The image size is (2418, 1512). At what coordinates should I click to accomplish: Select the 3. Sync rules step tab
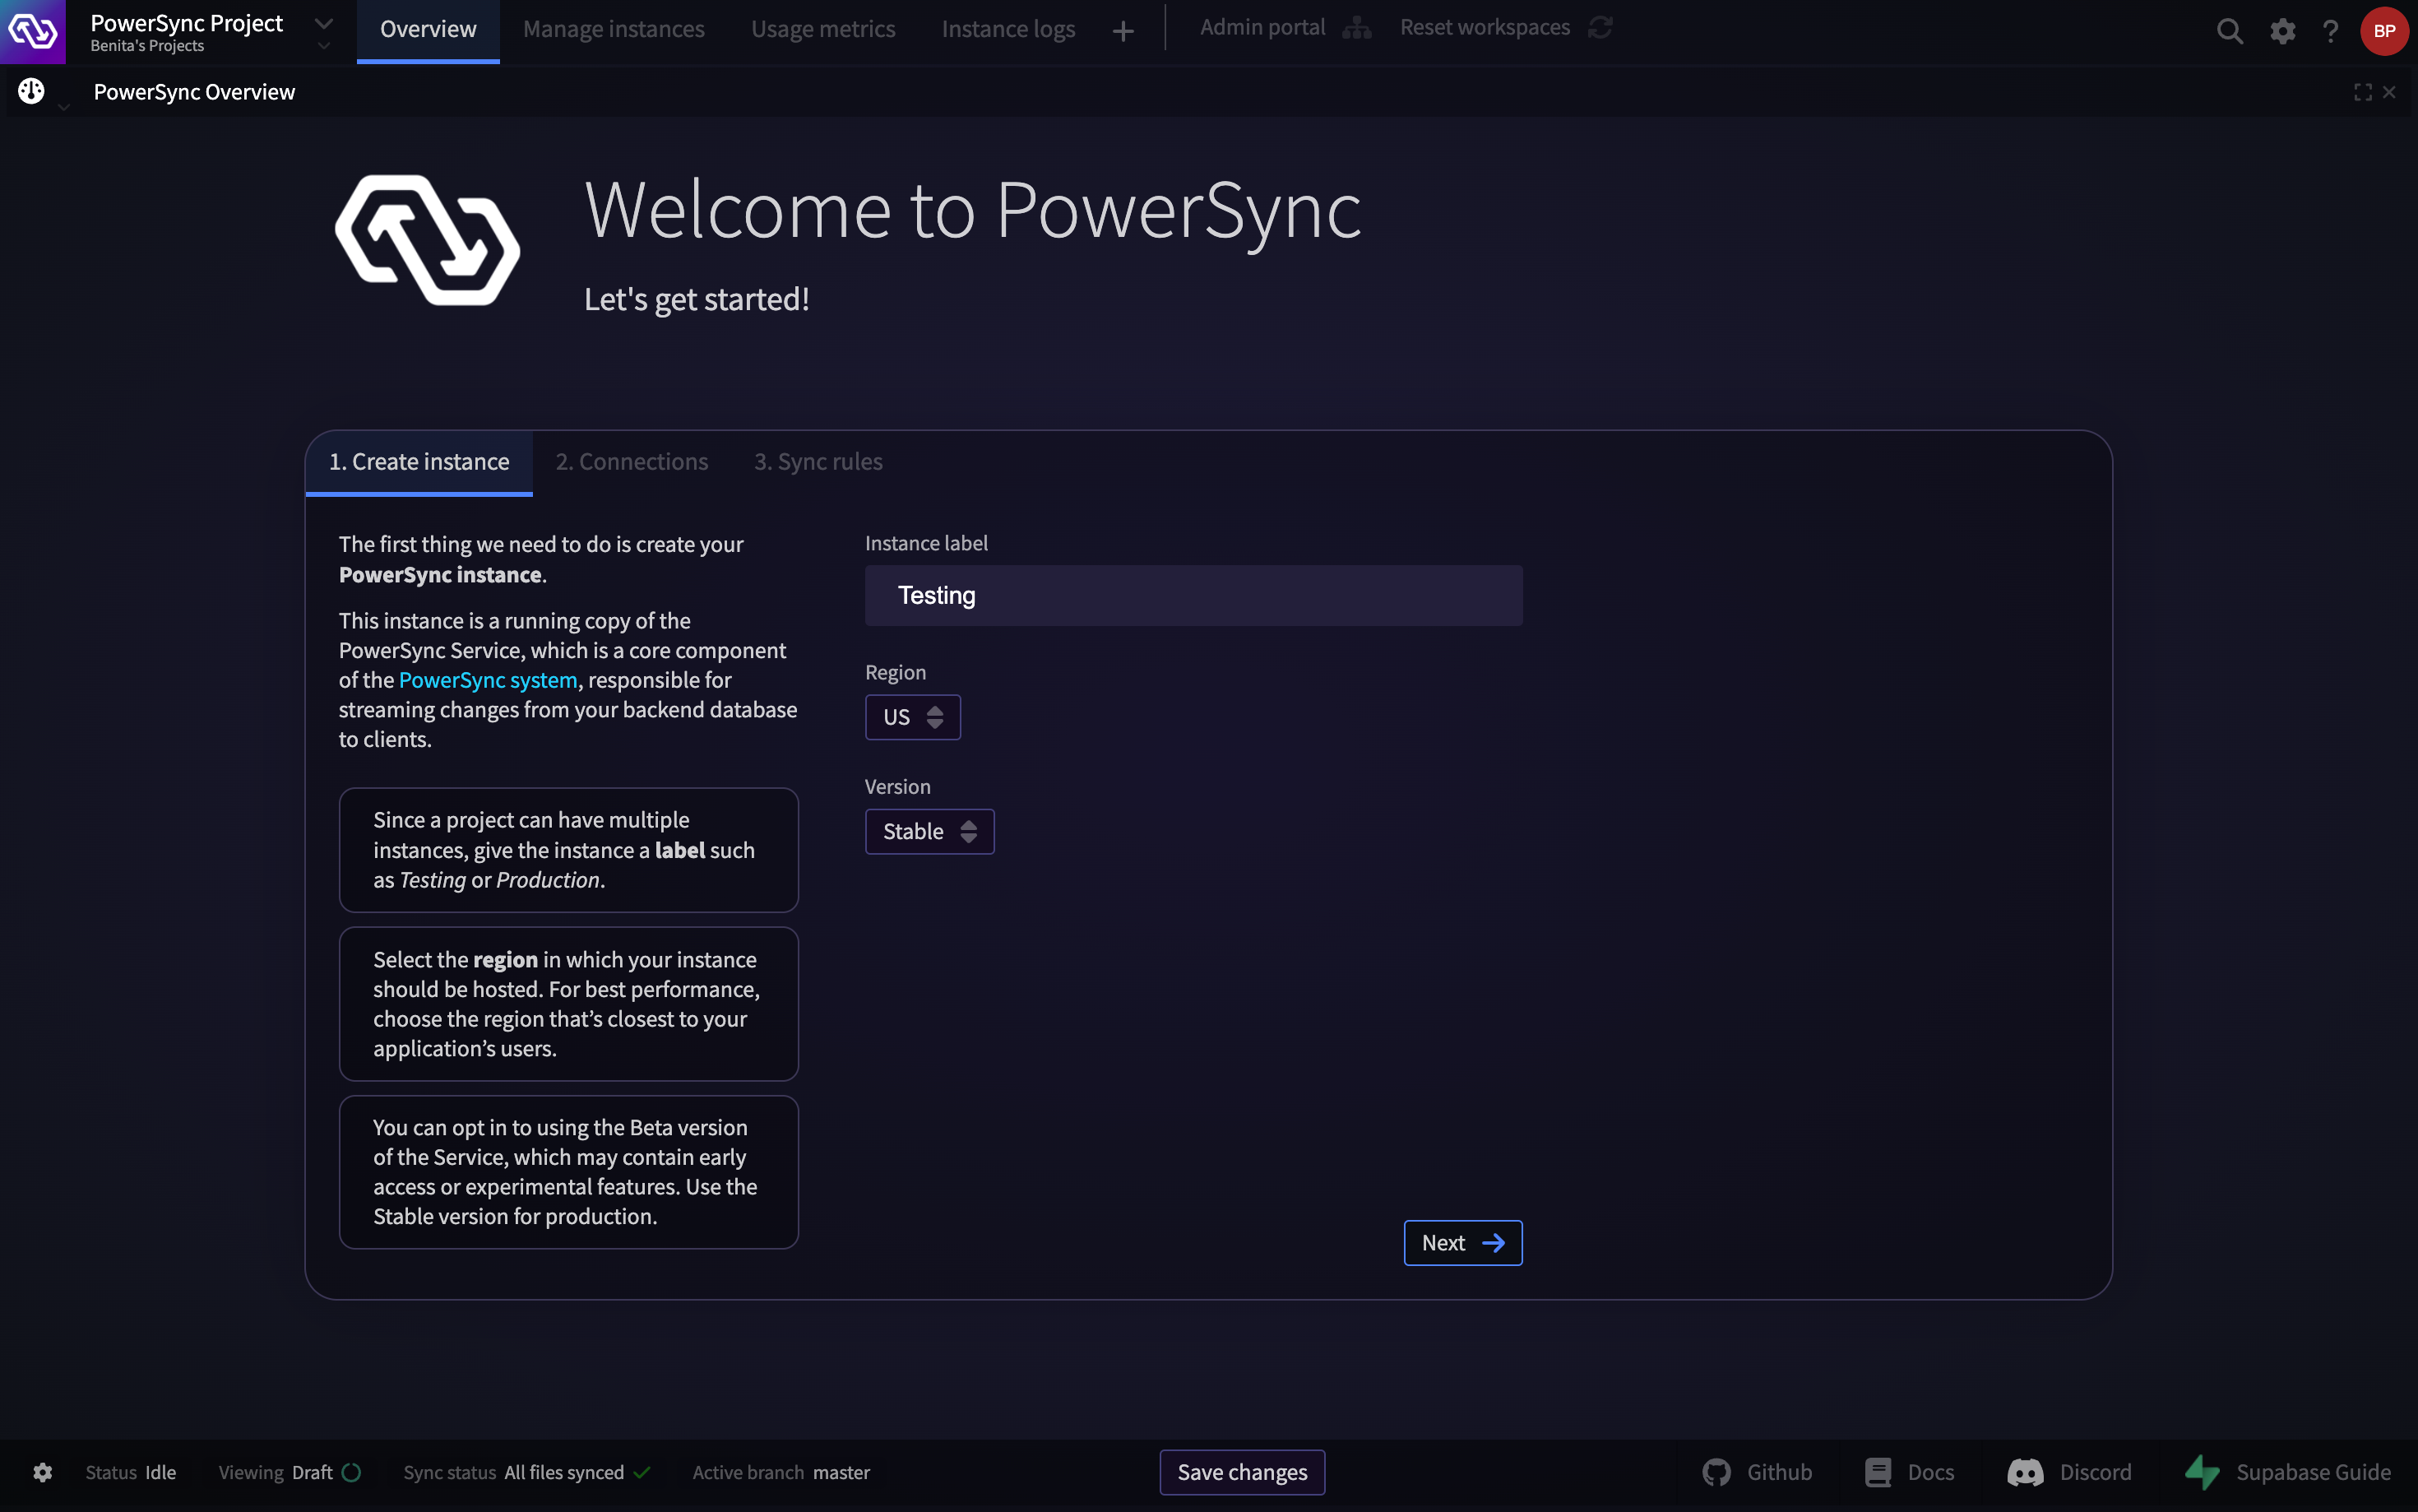[x=818, y=462]
